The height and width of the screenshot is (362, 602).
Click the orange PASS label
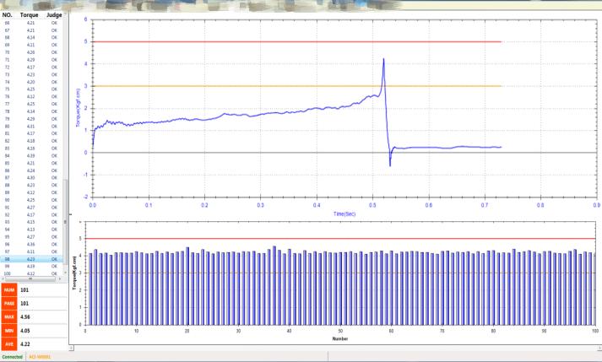tap(9, 302)
